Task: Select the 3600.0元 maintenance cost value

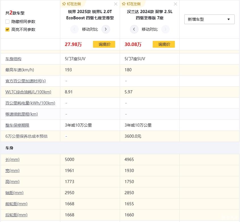Action: [133, 136]
